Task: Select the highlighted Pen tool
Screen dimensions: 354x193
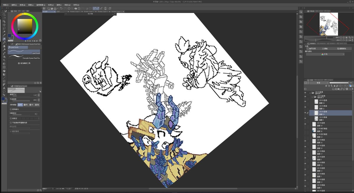Action: point(4,39)
